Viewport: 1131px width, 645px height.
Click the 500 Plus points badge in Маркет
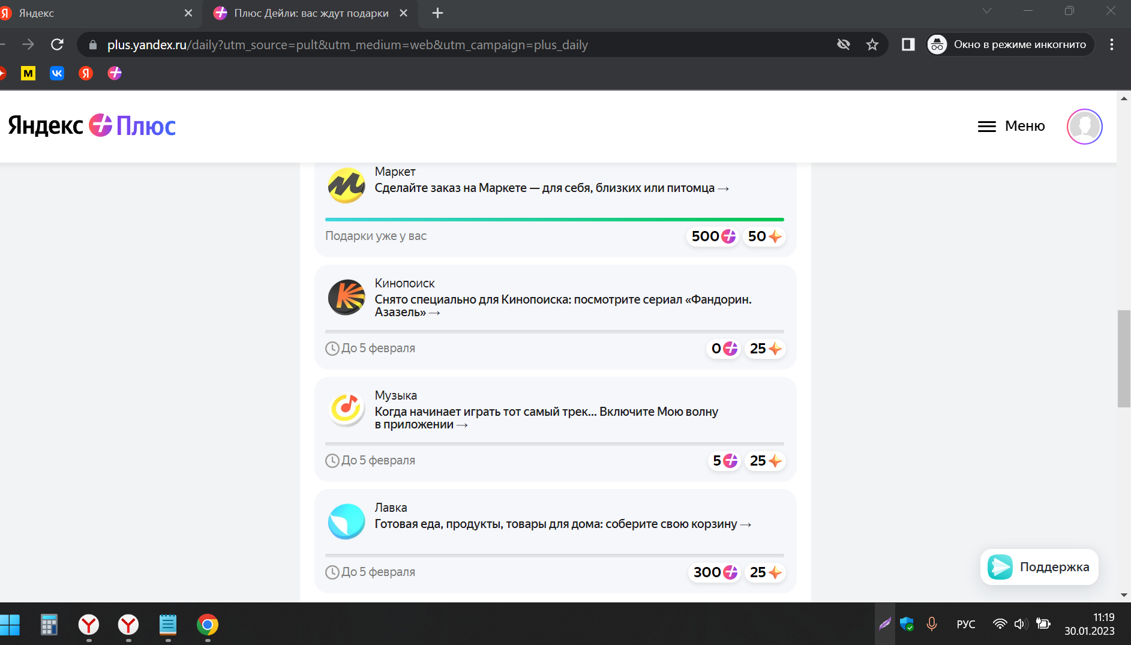713,236
